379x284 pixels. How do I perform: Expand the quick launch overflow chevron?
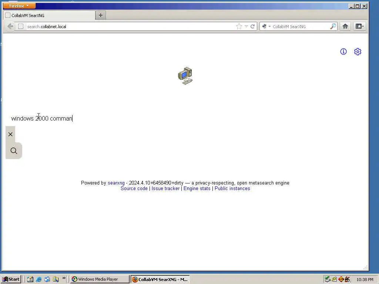tap(64, 278)
